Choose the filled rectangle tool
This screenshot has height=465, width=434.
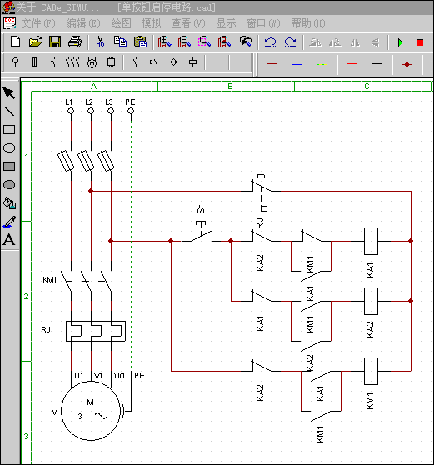point(9,167)
